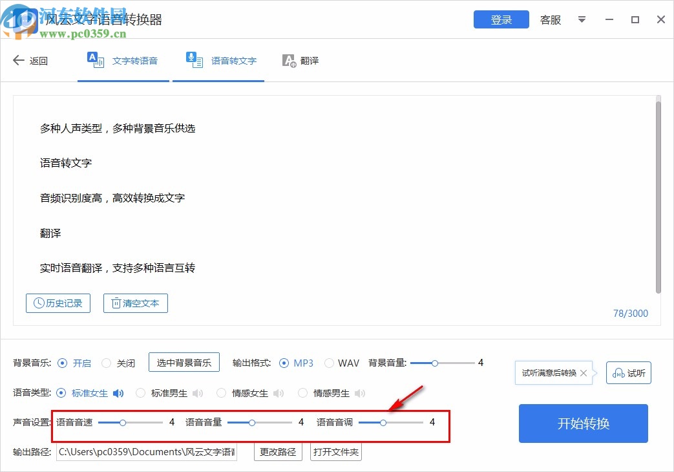Open the chevron dropdown next to 客服
The image size is (674, 472).
click(582, 20)
